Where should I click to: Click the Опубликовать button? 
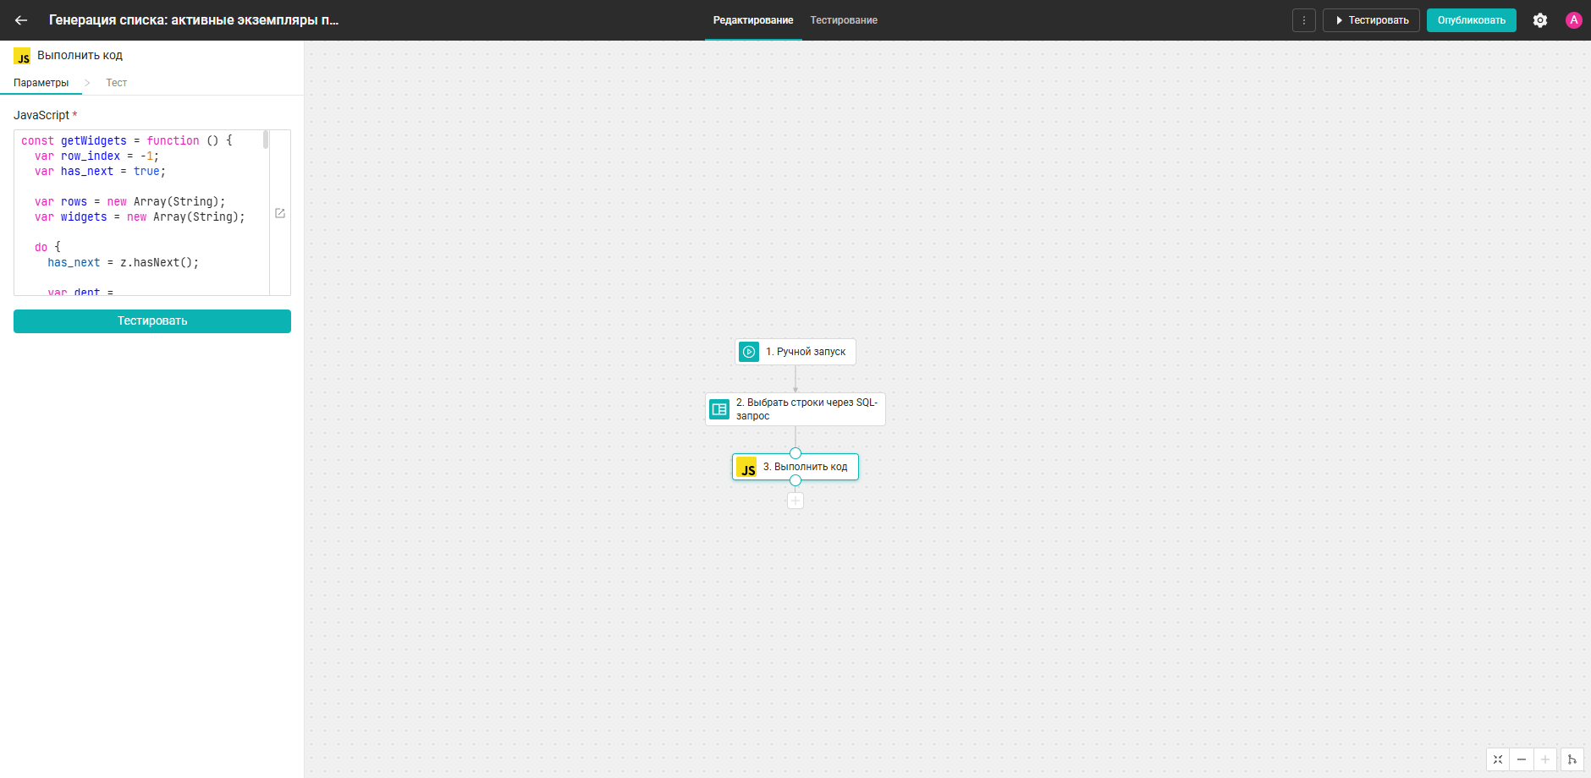point(1472,20)
